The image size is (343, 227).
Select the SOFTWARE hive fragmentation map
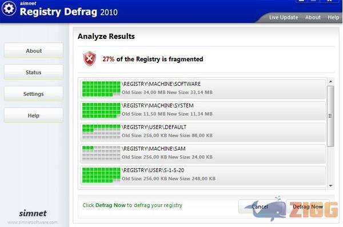click(x=101, y=89)
